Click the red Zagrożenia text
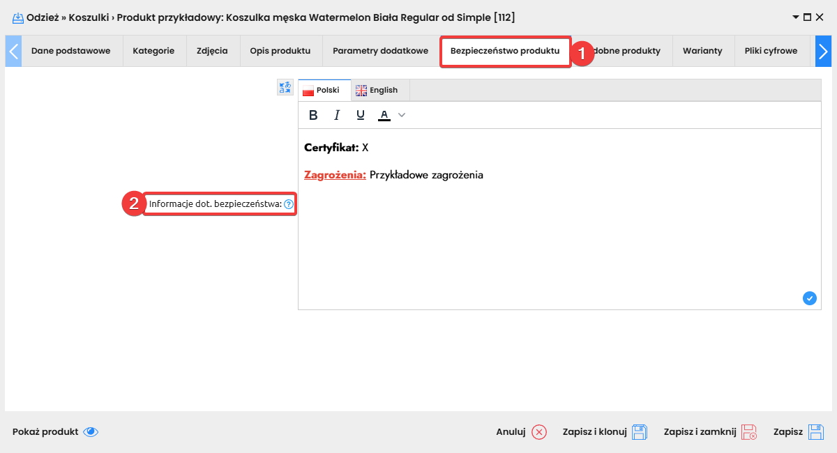 (x=335, y=175)
